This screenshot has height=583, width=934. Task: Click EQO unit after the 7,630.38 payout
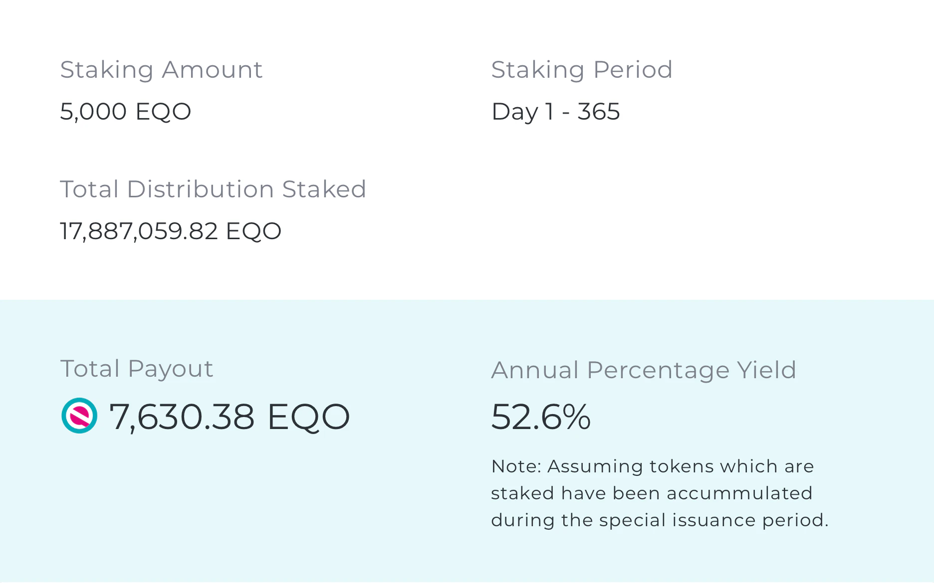coord(309,417)
